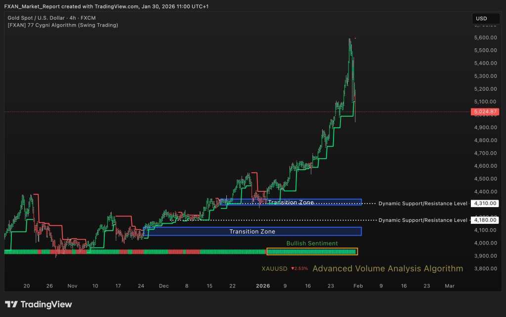Viewport: 506px width, 317px height.
Task: Select the orange-outlined green sentiment bar
Action: click(312, 251)
